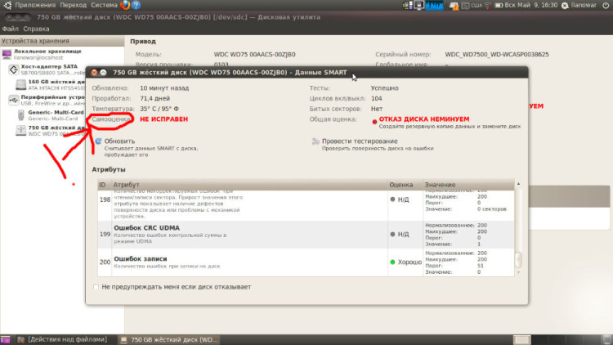
Task: Close the SMART data dialog
Action: coord(94,73)
